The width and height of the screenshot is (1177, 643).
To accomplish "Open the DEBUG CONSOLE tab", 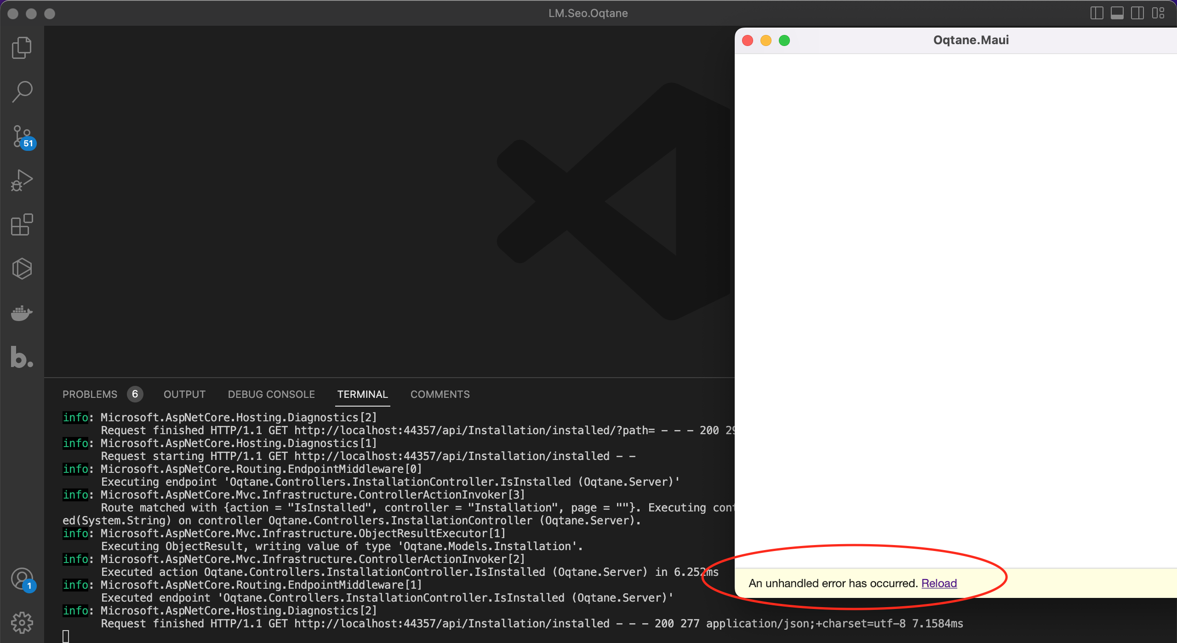I will 271,394.
